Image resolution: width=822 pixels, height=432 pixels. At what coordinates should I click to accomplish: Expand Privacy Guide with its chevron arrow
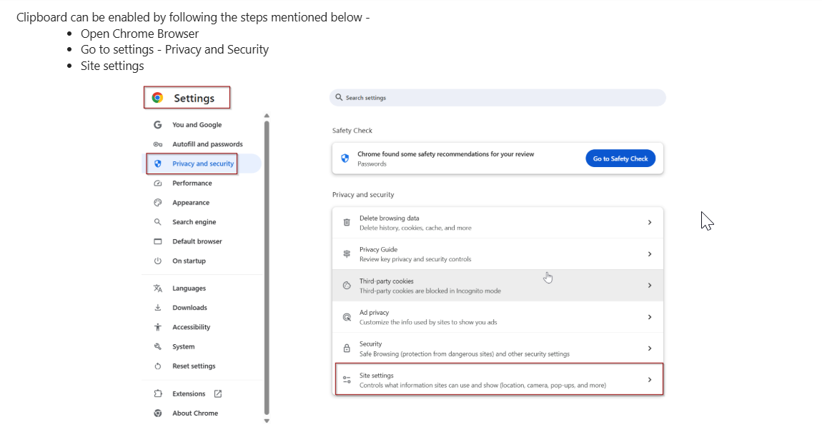tap(650, 254)
